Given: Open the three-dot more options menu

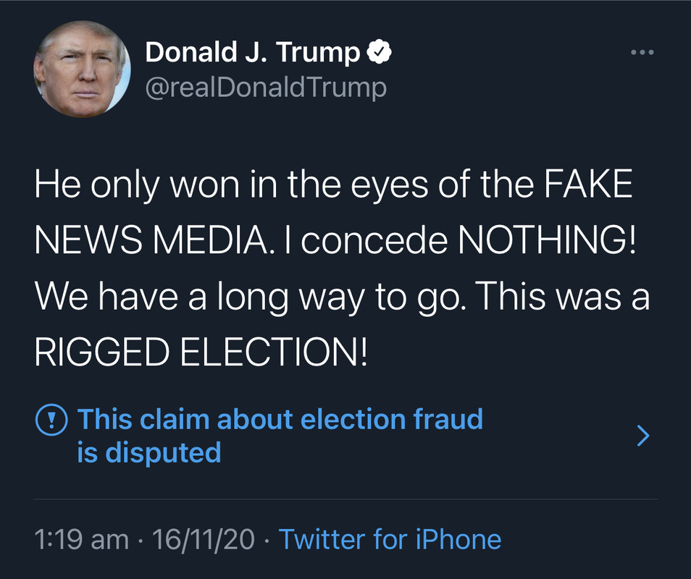Looking at the screenshot, I should coord(642,52).
